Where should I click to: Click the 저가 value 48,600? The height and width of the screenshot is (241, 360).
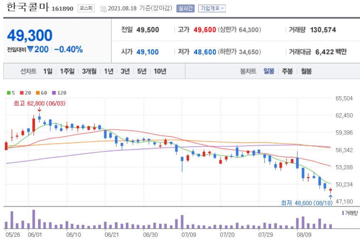click(x=205, y=52)
